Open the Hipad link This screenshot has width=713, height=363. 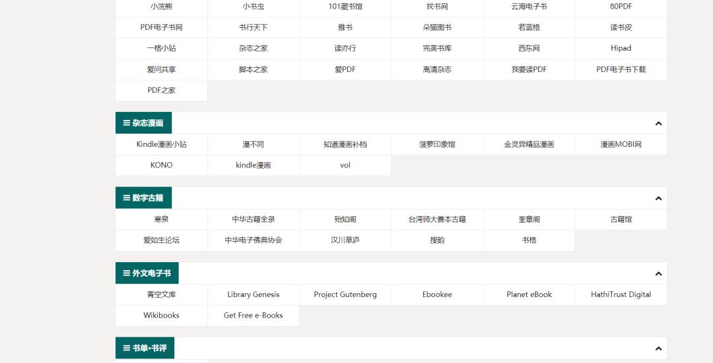click(x=621, y=48)
